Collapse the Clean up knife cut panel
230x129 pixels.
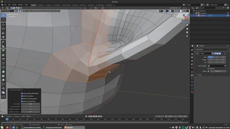coord(9,90)
